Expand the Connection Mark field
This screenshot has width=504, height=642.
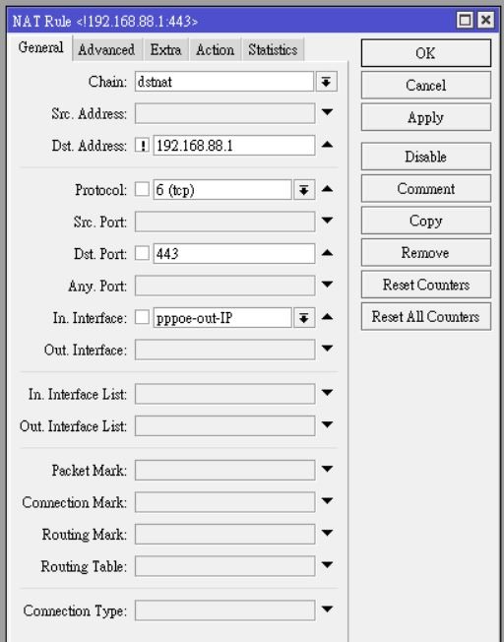point(327,501)
